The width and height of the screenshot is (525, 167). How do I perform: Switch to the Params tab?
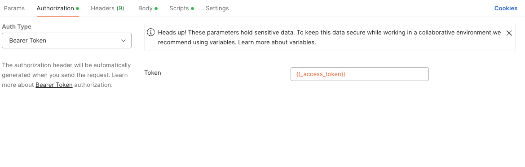[x=14, y=9]
